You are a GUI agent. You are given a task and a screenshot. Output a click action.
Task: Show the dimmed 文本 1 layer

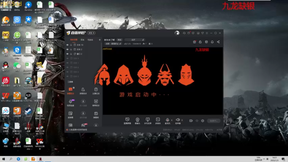(x=67, y=63)
